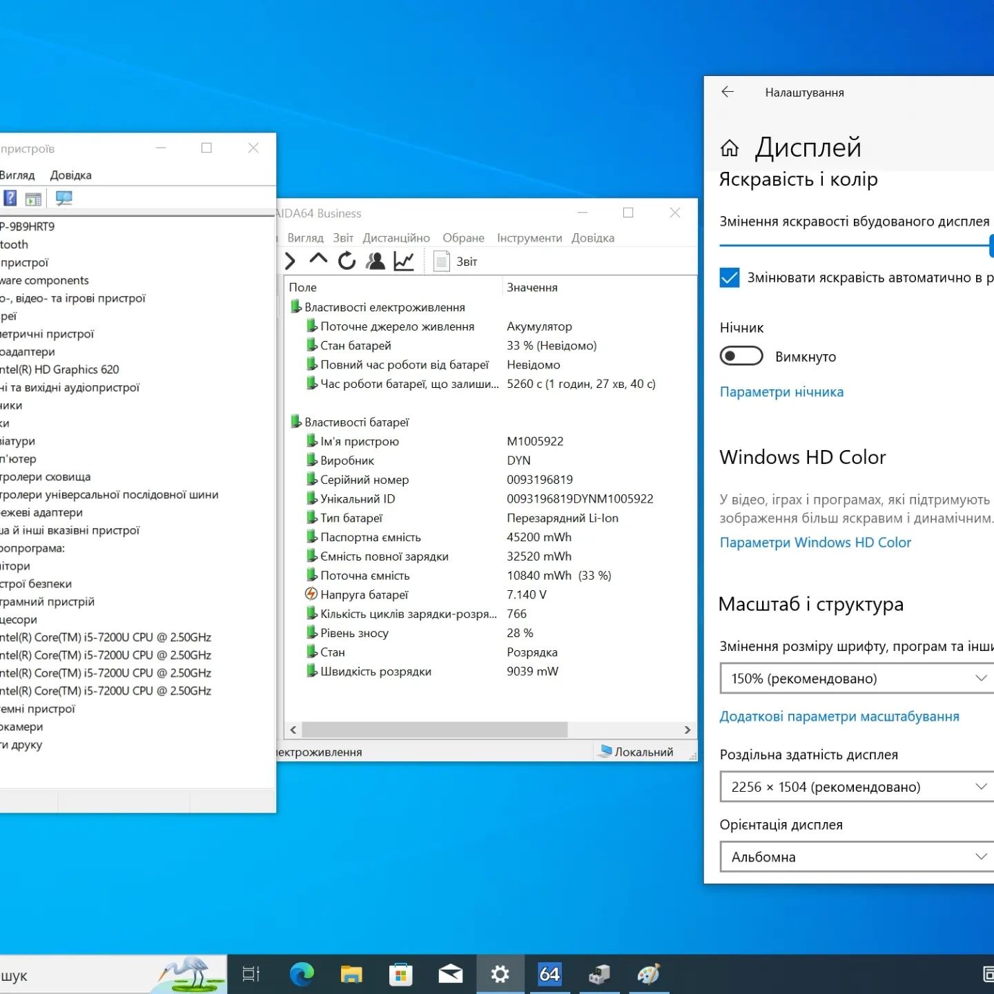
Task: Open the Обране menu in AIDA64
Action: coord(463,238)
